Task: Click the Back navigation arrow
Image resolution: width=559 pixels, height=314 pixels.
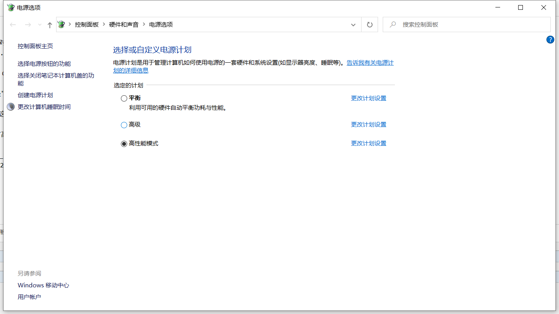Action: click(13, 25)
